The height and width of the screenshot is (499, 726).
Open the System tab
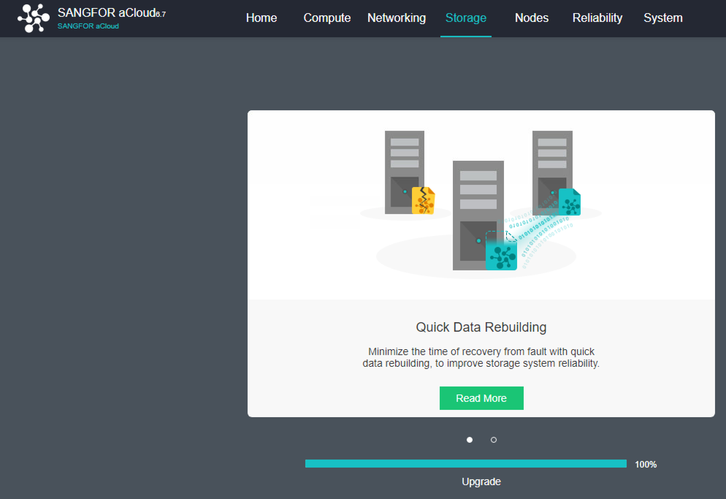coord(663,18)
